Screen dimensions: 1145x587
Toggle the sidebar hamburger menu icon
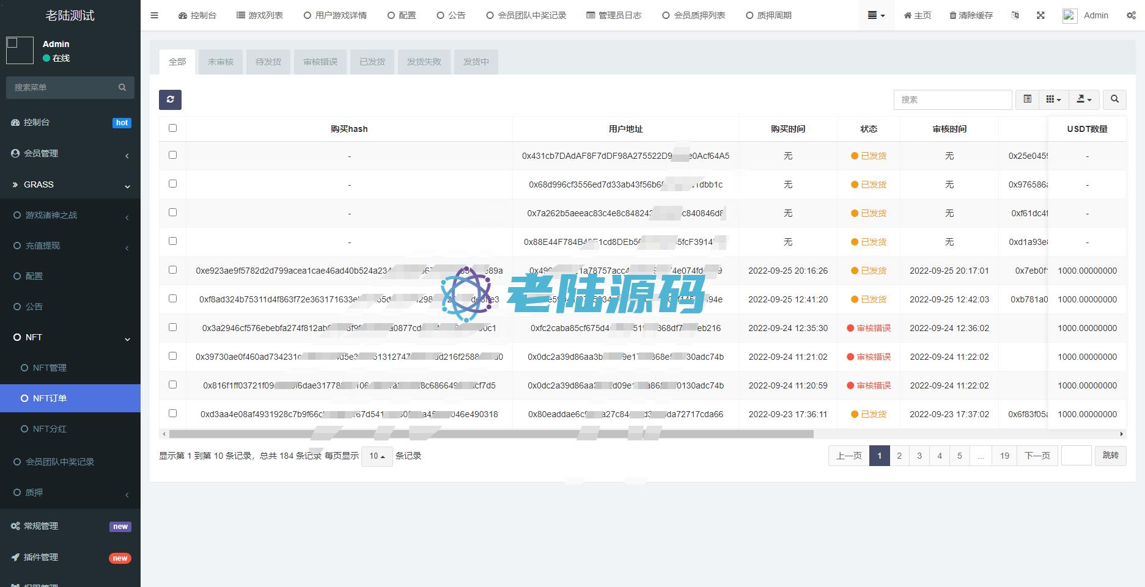pyautogui.click(x=154, y=15)
